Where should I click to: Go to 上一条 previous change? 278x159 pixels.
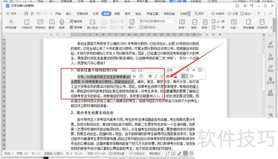pos(218,21)
